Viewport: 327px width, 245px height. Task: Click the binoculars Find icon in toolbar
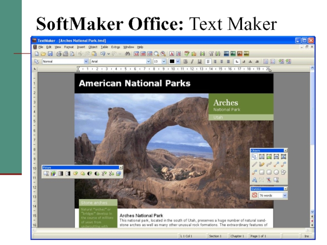coord(127,53)
